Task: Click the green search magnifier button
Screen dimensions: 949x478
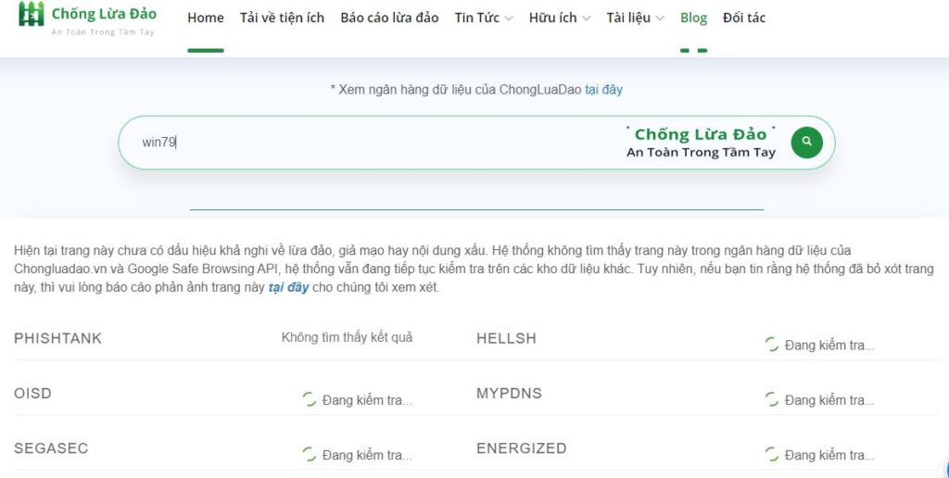Action: (806, 142)
